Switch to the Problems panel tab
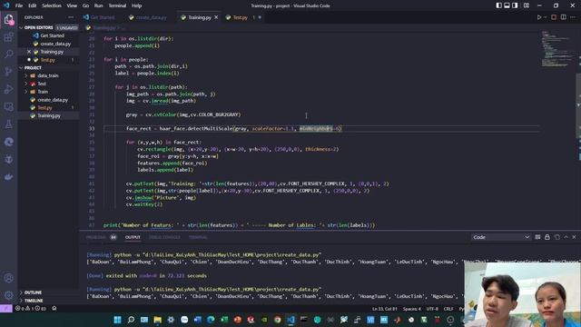581x327 pixels. 96,237
